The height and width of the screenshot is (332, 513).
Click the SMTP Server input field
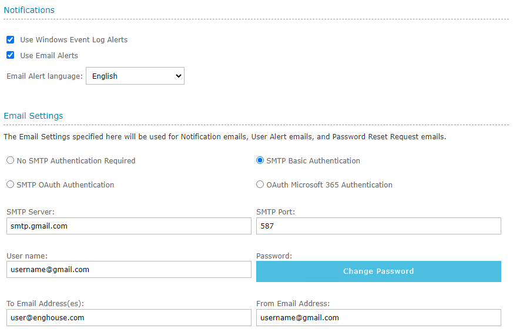tap(129, 226)
